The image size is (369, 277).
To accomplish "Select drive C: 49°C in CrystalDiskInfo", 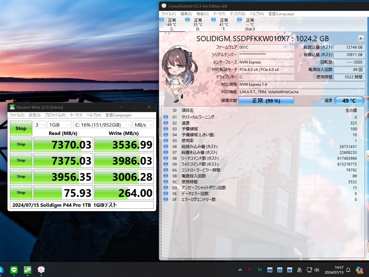I will (x=172, y=24).
